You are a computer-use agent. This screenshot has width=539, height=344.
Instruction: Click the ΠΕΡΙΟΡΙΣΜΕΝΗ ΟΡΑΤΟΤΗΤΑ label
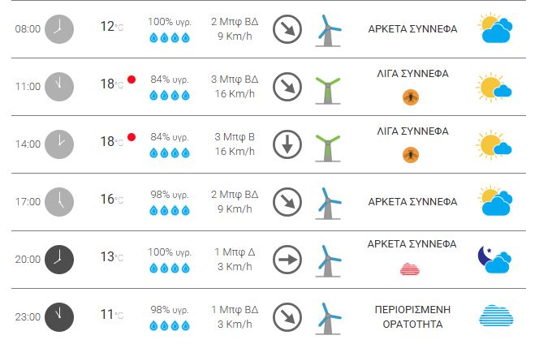(x=412, y=316)
